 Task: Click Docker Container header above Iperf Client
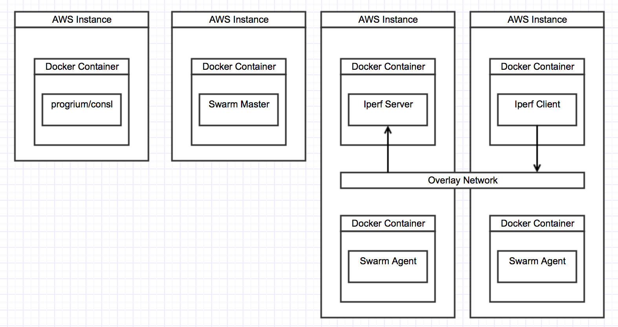(537, 67)
